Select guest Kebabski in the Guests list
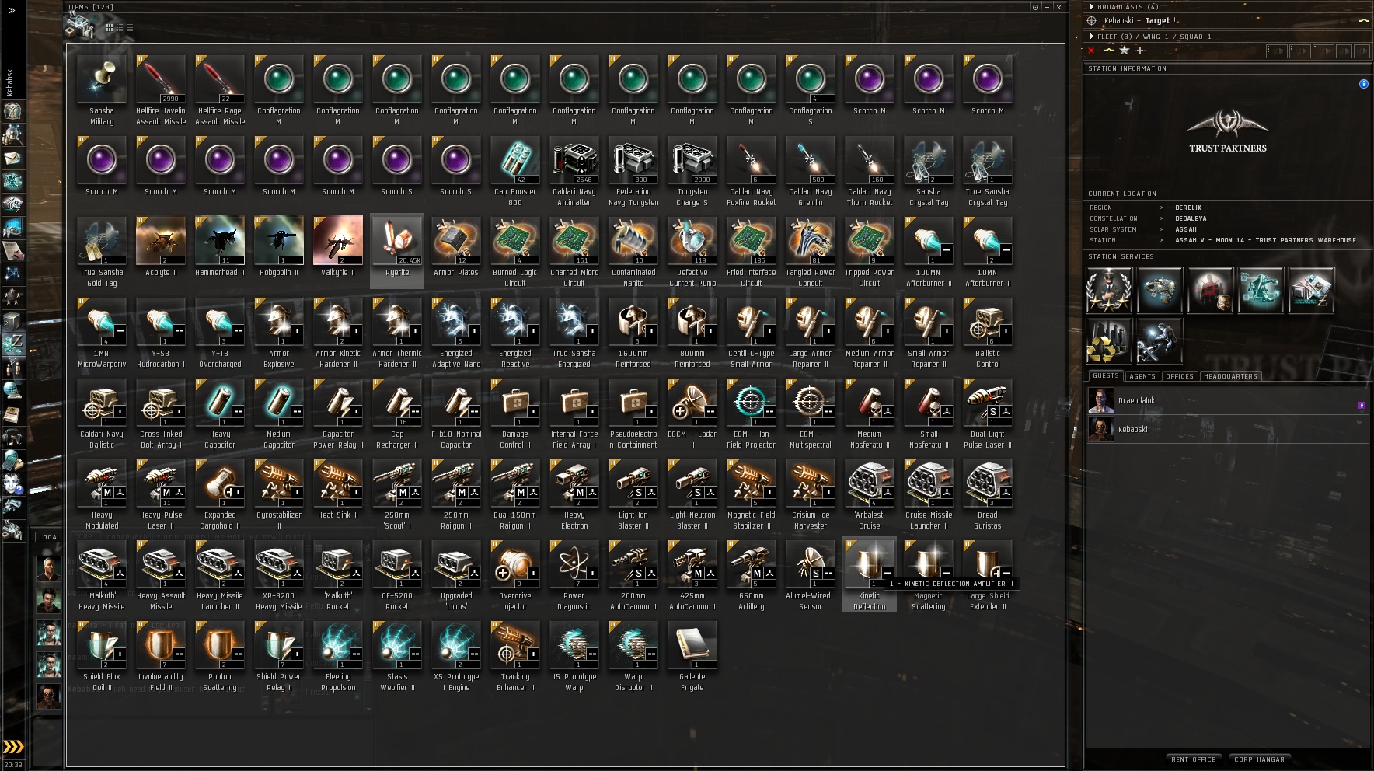 [1228, 429]
